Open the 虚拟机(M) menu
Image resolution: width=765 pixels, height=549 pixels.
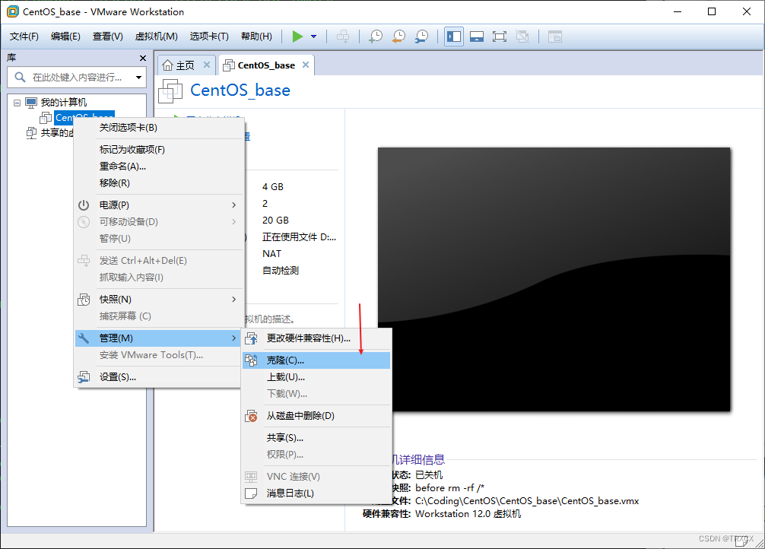click(x=156, y=36)
